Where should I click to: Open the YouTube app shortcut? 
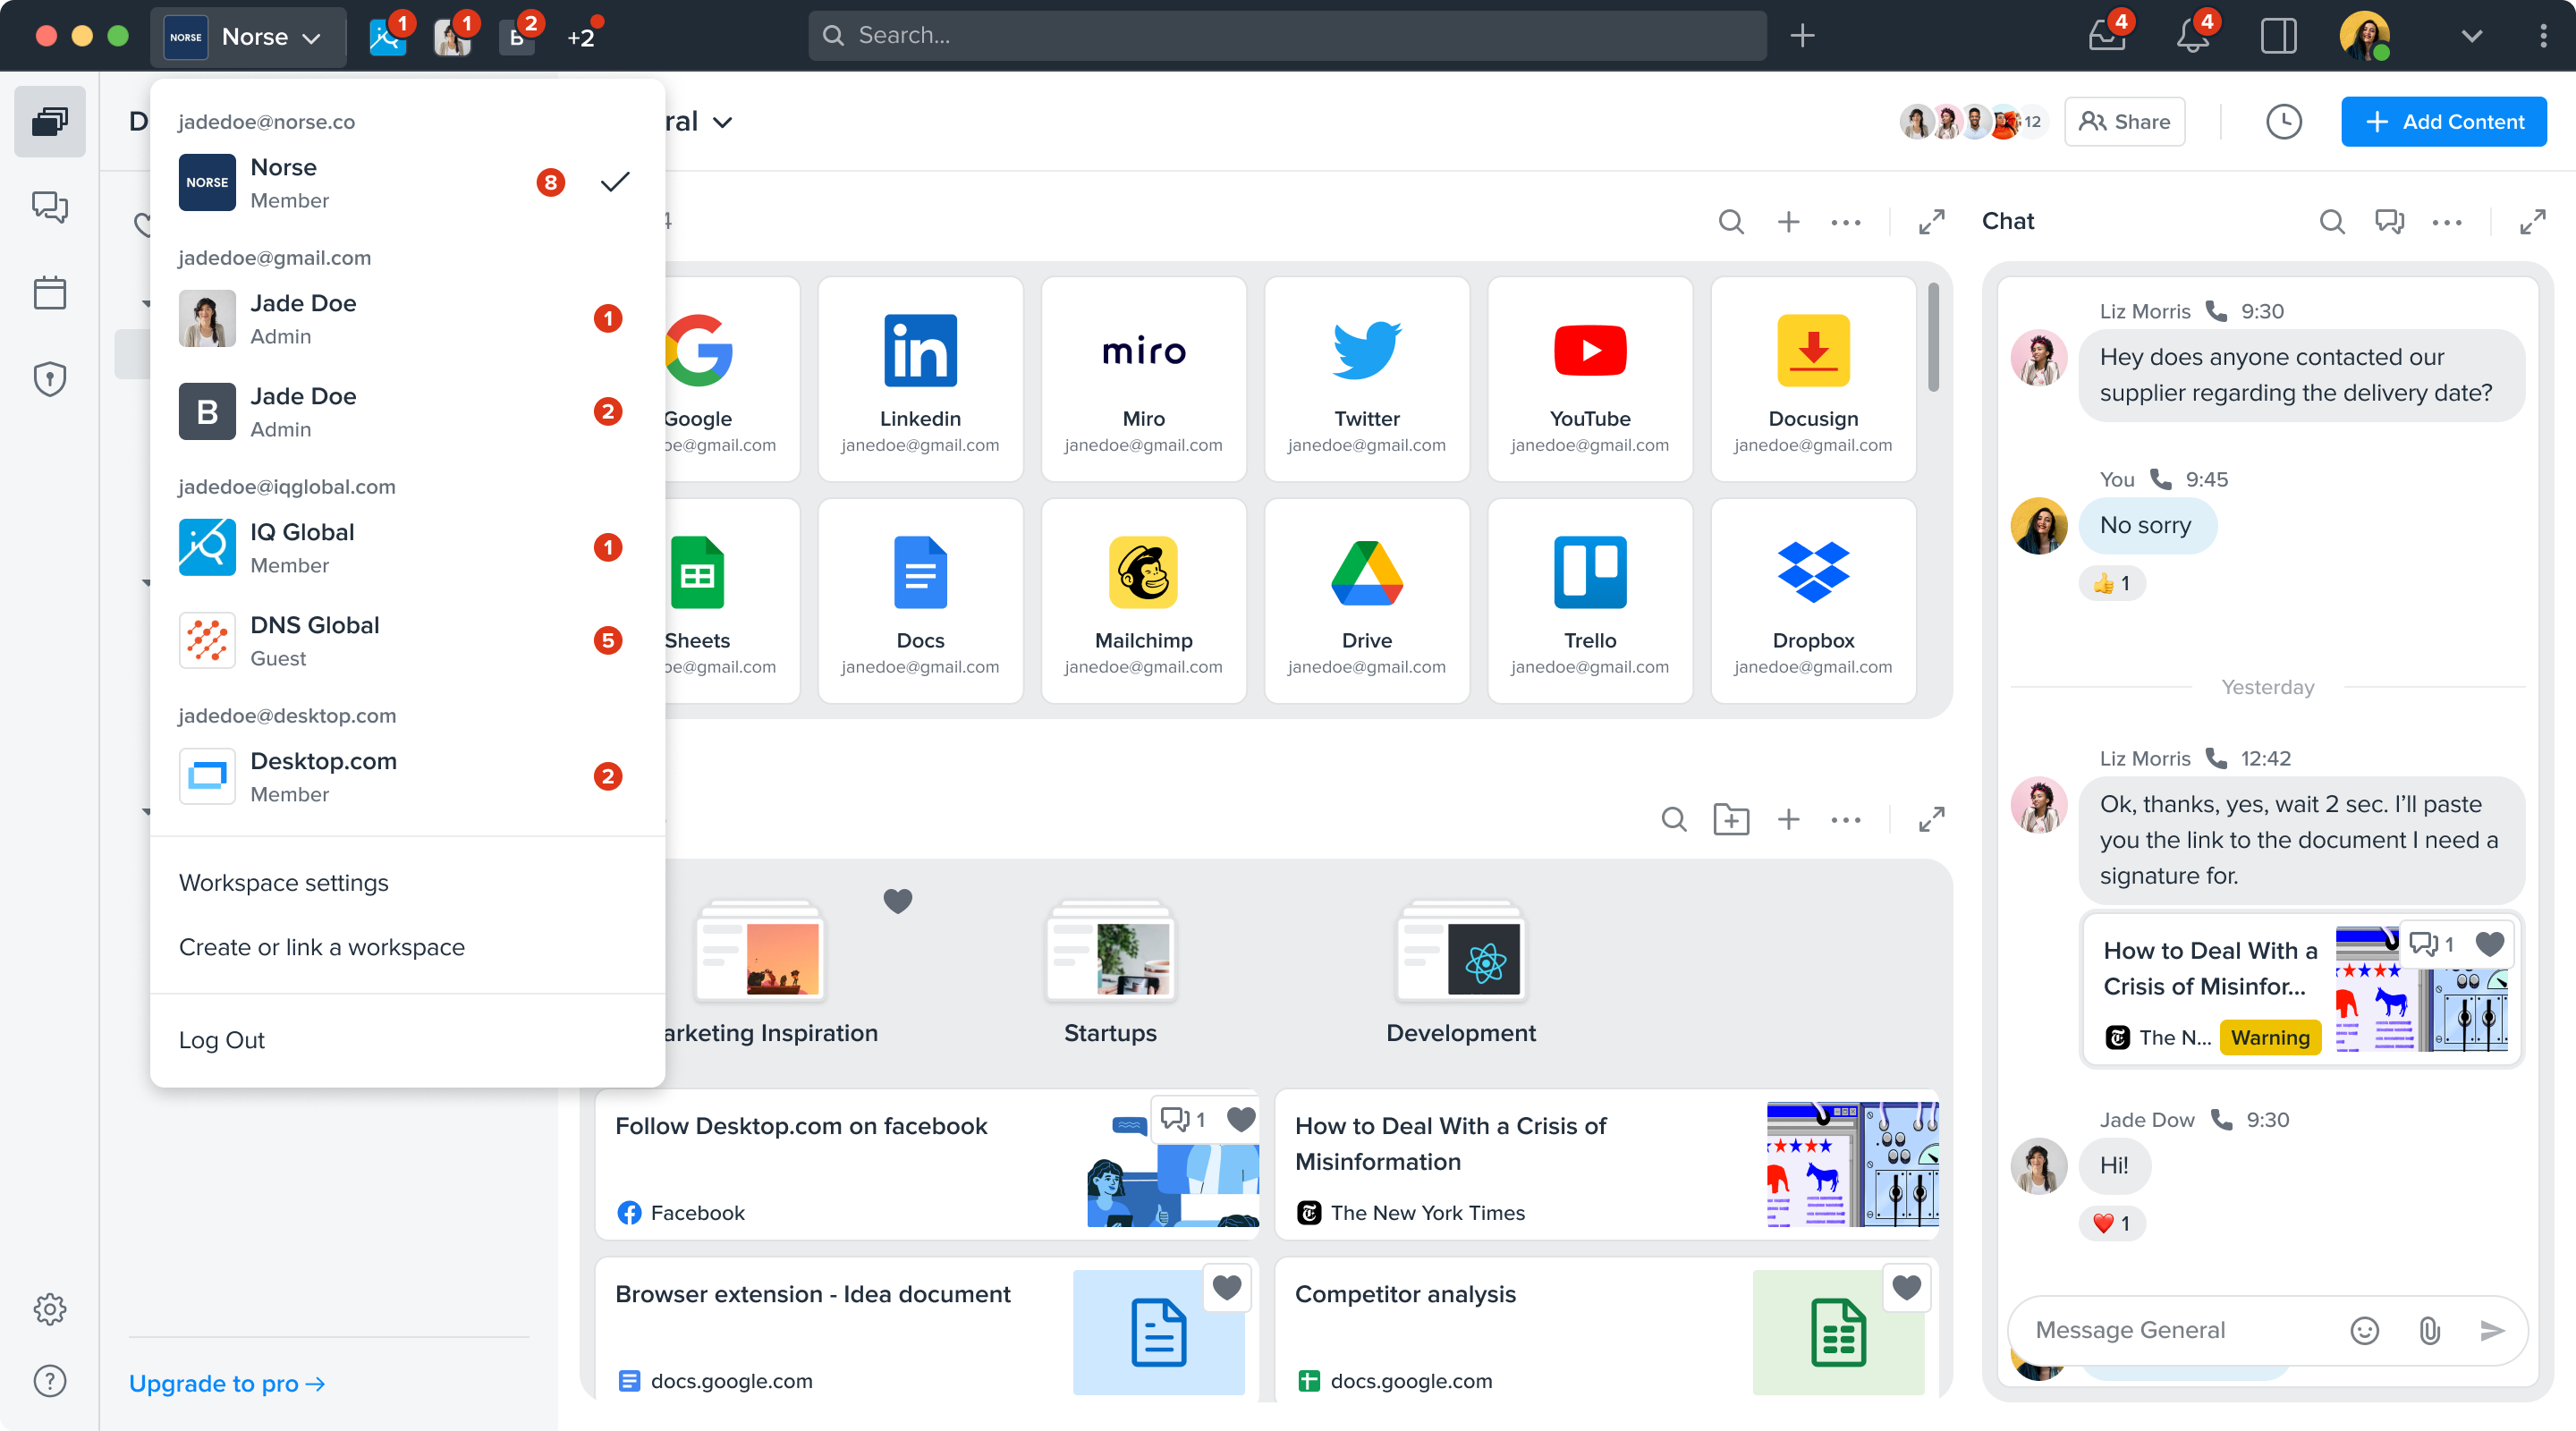[x=1589, y=378]
